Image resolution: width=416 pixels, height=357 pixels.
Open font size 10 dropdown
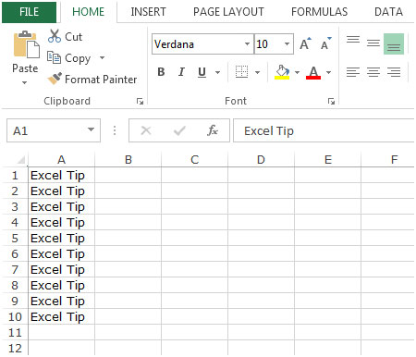pos(287,43)
